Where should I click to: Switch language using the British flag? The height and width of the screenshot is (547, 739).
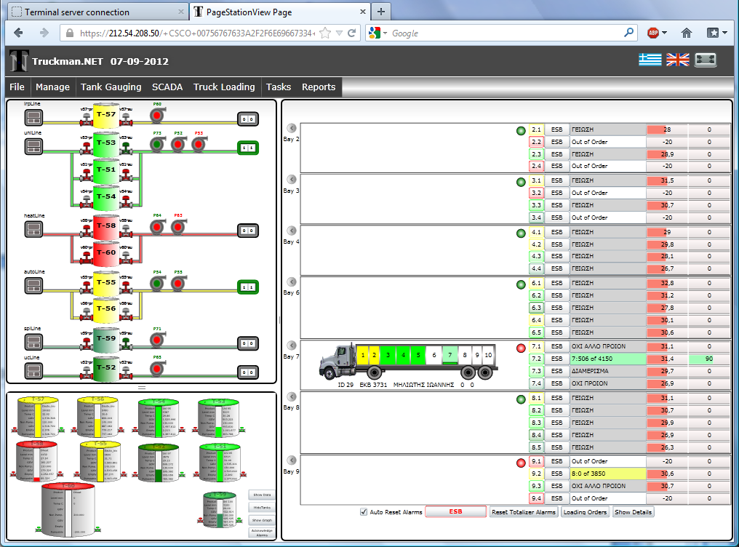677,60
